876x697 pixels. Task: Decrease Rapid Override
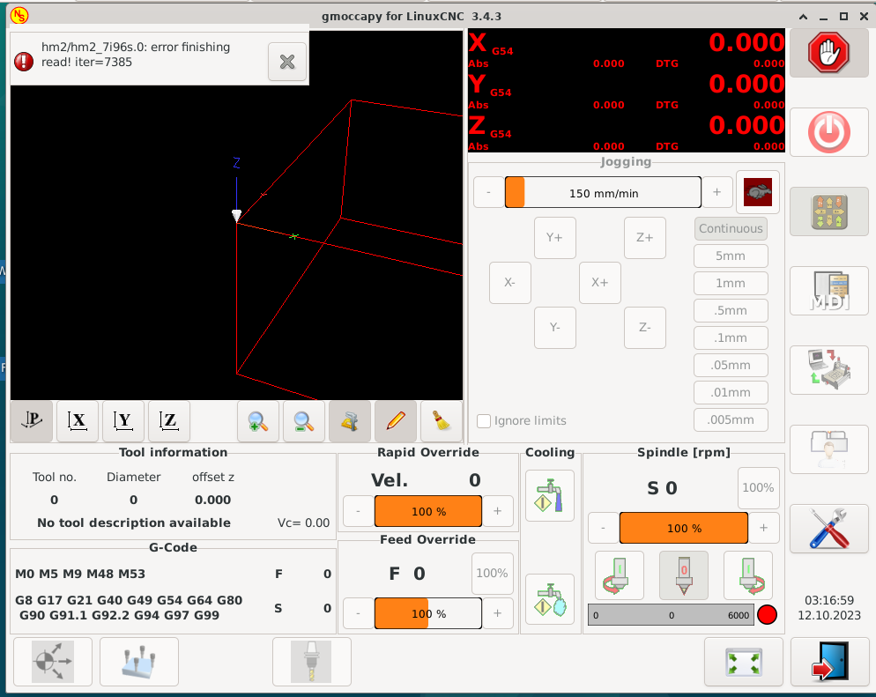pyautogui.click(x=359, y=512)
